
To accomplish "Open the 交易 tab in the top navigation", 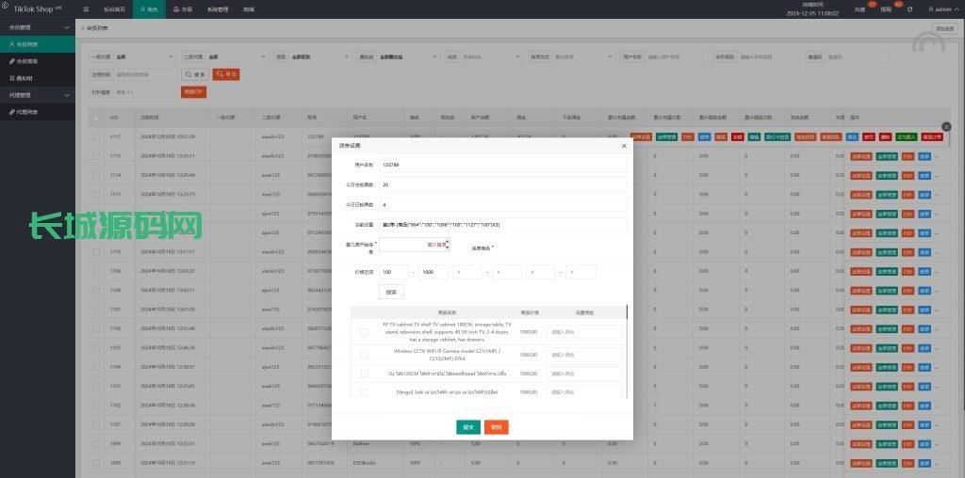I will tap(182, 9).
